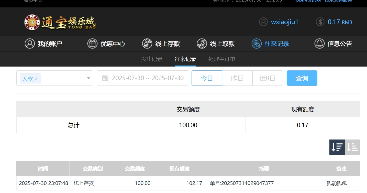Remove the 入款 filter tag
The width and height of the screenshot is (367, 193).
coord(36,79)
